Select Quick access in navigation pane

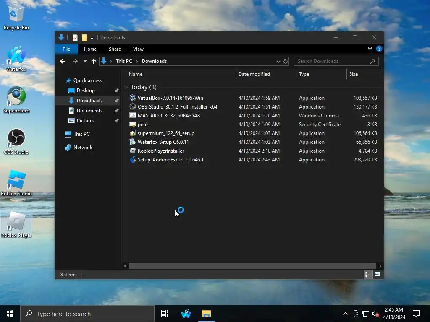tap(84, 80)
